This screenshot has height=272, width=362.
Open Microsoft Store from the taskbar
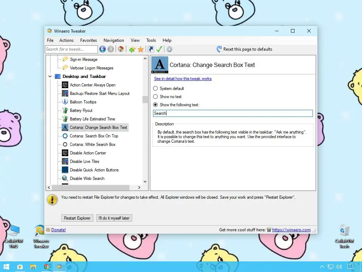tap(20, 267)
